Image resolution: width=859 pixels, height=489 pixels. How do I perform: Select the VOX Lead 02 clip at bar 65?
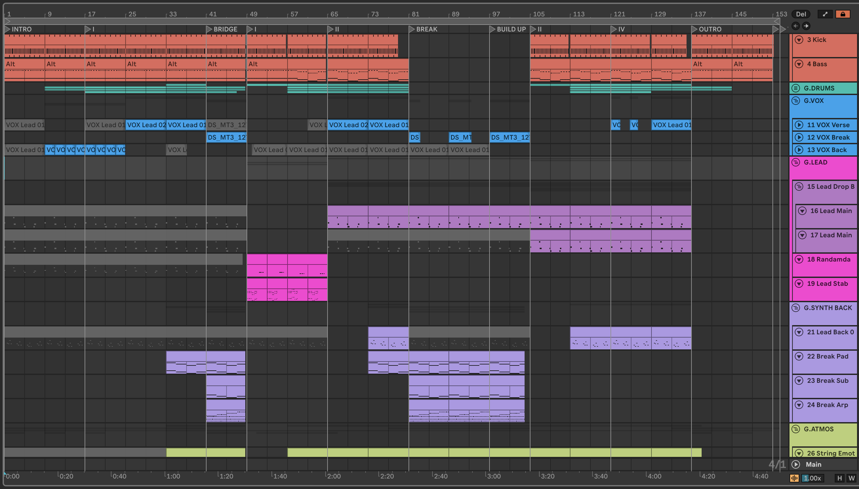348,125
